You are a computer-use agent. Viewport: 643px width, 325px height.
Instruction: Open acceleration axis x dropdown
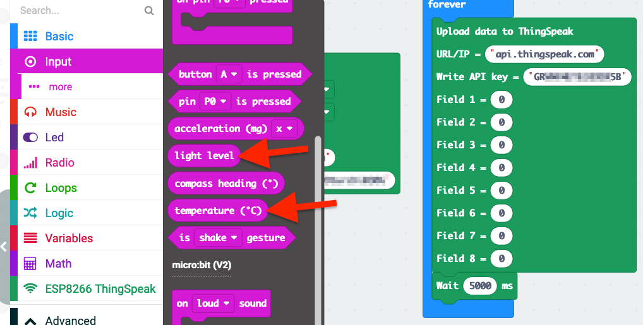[x=284, y=129]
